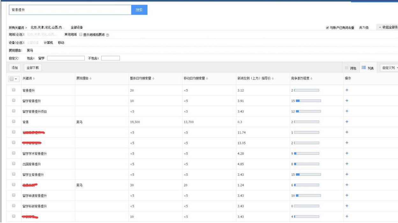The image size is (398, 223).
Task: Switch to 词包 view tab
Action: tap(351, 68)
